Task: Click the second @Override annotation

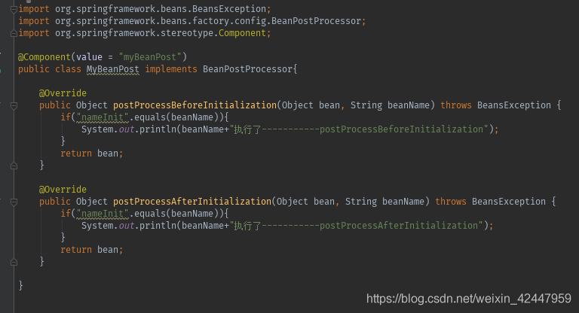Action: tap(63, 190)
